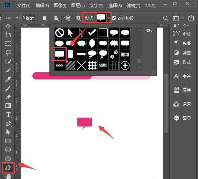The image size is (198, 179).
Task: Choose the Gradient tool
Action: point(8,105)
